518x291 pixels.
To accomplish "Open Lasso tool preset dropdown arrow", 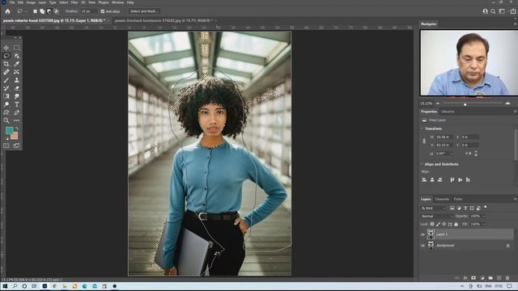I will [x=26, y=11].
